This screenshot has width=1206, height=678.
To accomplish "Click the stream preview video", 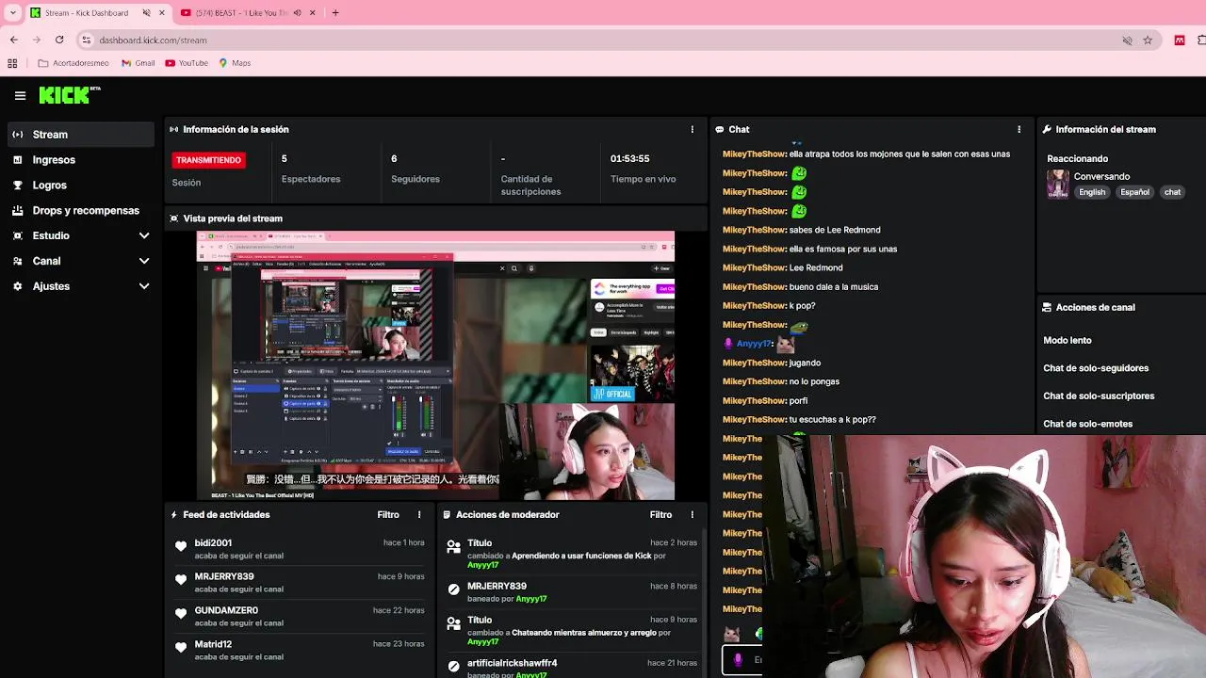I will (435, 365).
